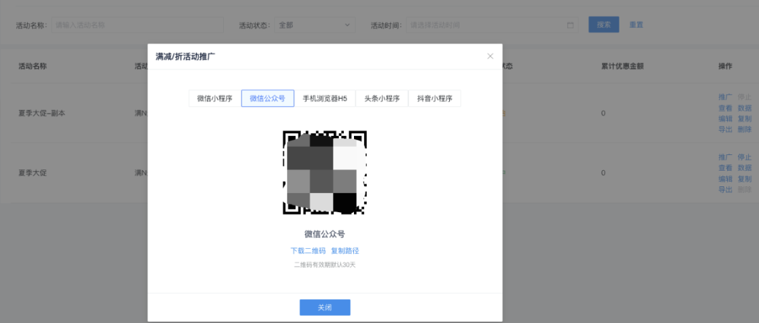Screen dimensions: 759x323
Task: Click the 复制路径 link
Action: point(345,251)
